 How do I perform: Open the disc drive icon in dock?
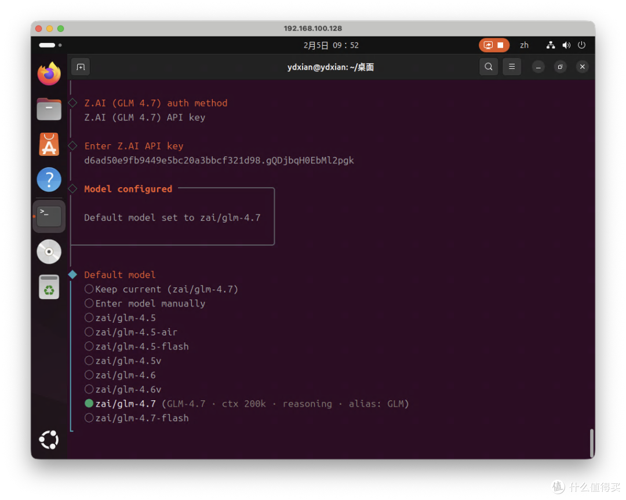pos(49,252)
